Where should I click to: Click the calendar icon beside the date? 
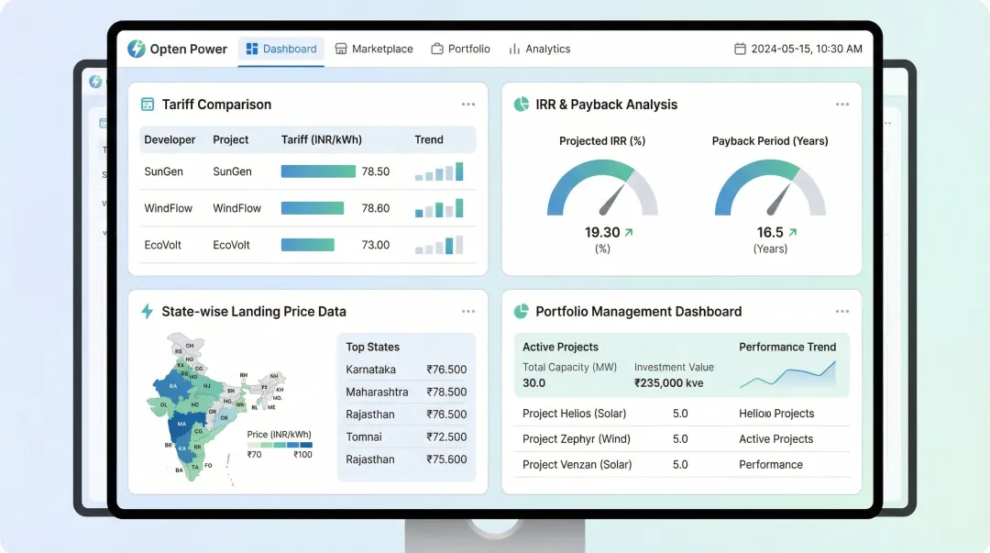click(x=739, y=49)
